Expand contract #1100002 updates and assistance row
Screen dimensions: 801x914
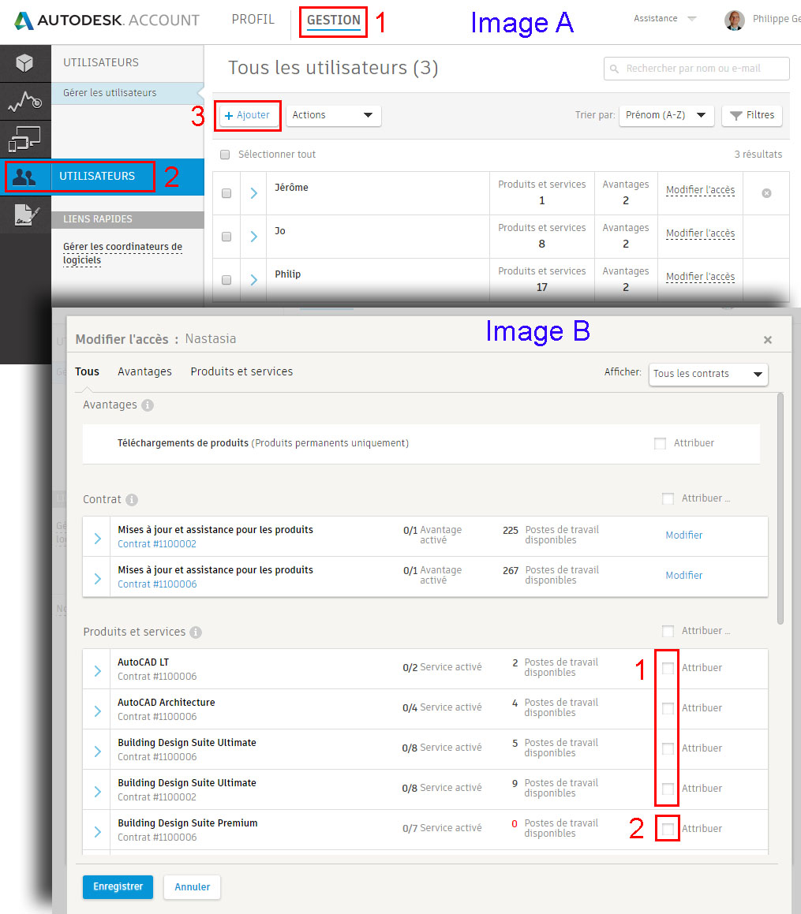[x=97, y=539]
